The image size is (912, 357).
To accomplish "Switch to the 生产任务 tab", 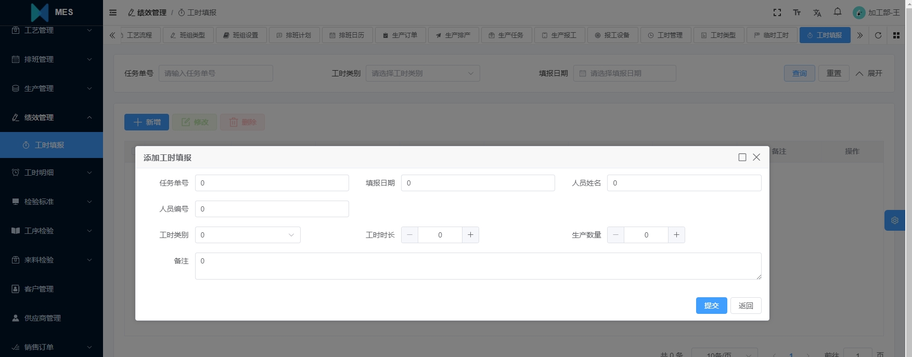I will tap(507, 35).
